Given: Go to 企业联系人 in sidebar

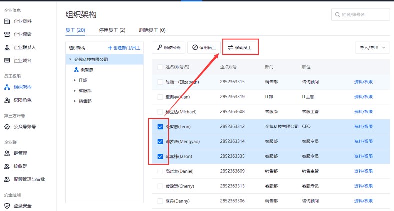Looking at the screenshot, I should [x=24, y=48].
